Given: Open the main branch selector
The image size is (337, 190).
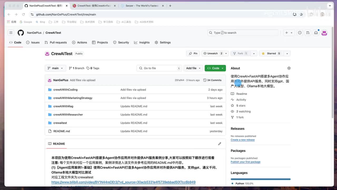Looking at the screenshot, I should [x=55, y=68].
